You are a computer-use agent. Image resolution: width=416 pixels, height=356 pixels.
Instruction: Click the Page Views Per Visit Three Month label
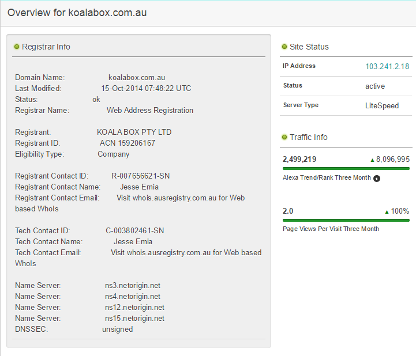(331, 229)
